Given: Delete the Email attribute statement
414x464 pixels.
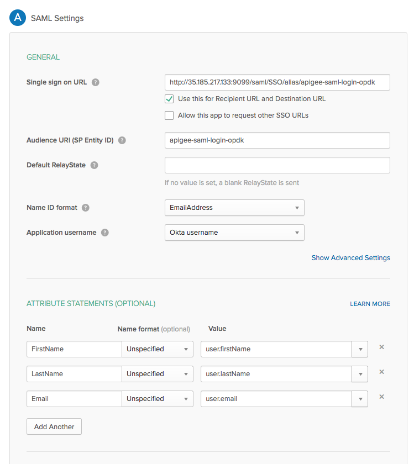Looking at the screenshot, I should [381, 397].
